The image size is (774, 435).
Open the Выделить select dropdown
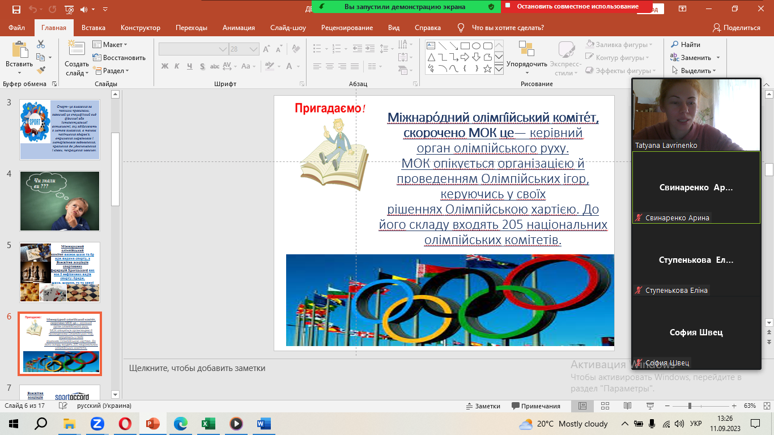point(694,71)
